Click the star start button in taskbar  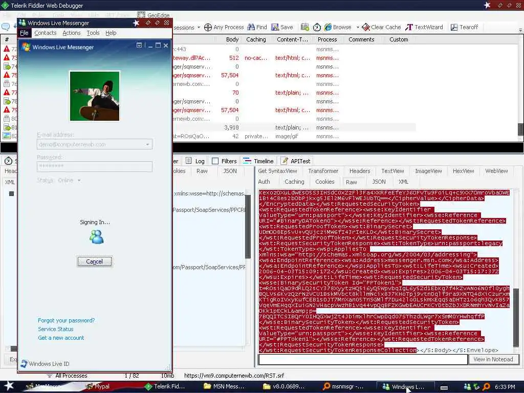tap(8, 386)
